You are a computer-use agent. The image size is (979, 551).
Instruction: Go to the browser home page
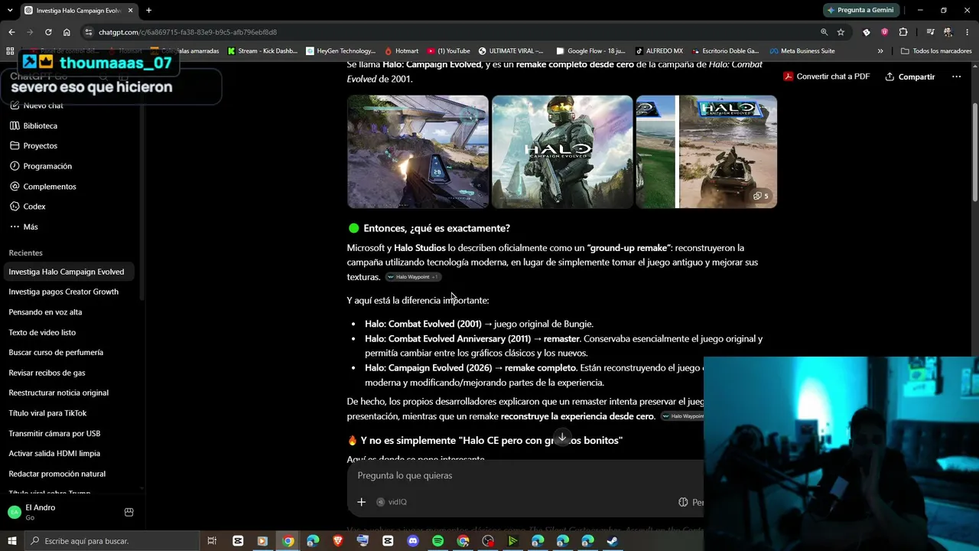pos(67,32)
